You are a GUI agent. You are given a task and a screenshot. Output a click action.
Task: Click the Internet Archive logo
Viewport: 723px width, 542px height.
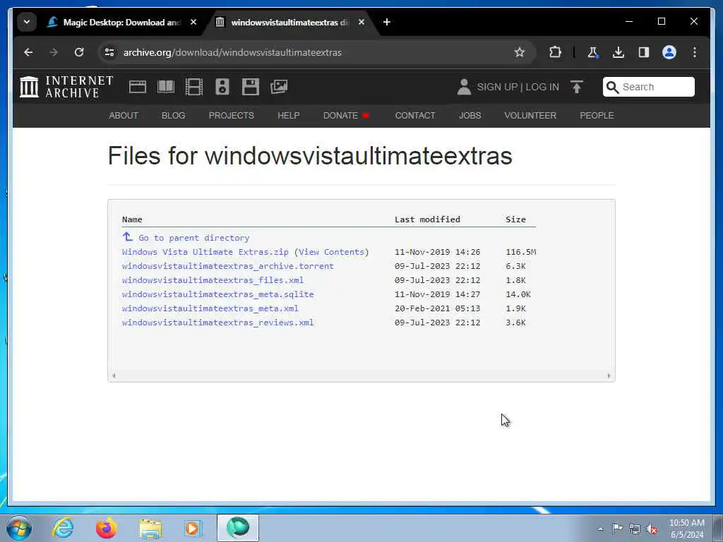(66, 87)
